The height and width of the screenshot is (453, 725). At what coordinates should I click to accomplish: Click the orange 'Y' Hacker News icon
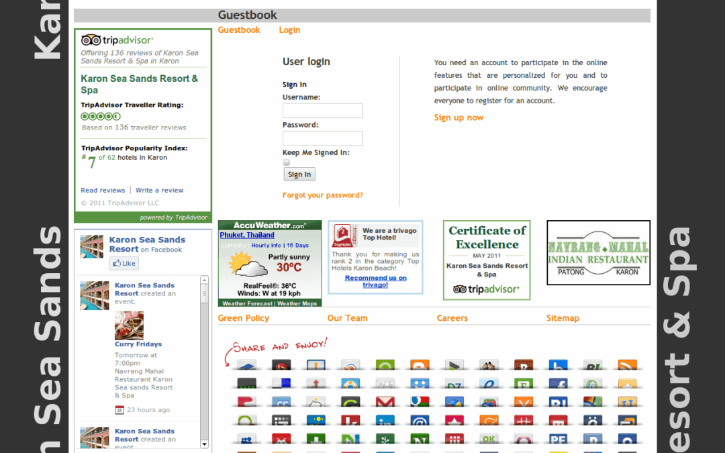tap(524, 402)
